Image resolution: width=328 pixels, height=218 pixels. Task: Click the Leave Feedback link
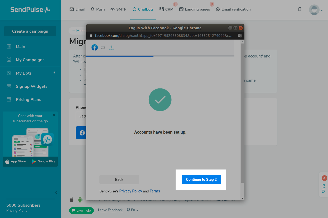pos(110,210)
